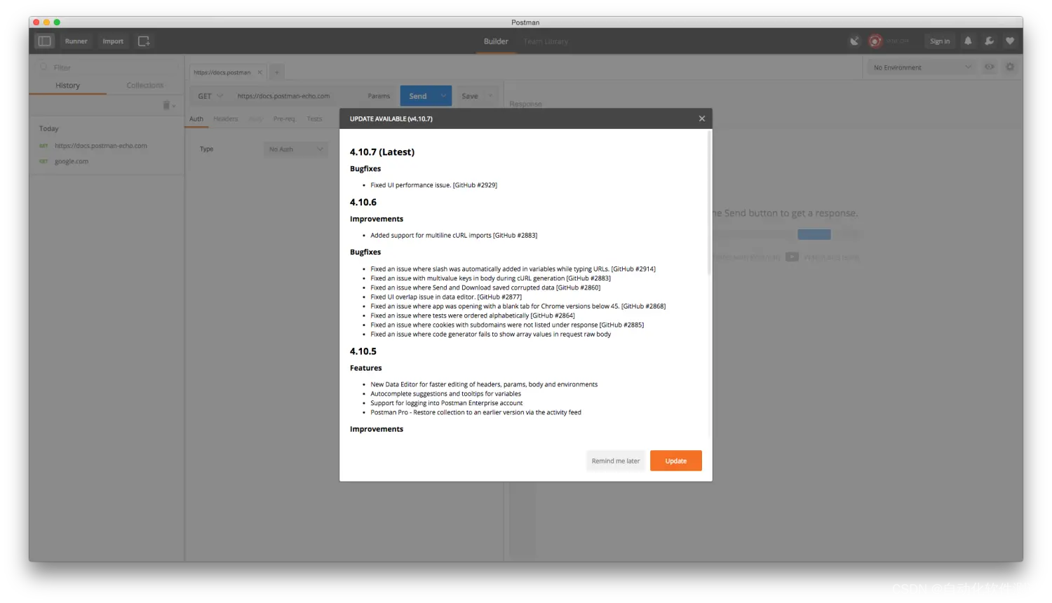Click the '4.10.6' version heading
Viewport: 1052px width, 603px height.
pos(363,202)
